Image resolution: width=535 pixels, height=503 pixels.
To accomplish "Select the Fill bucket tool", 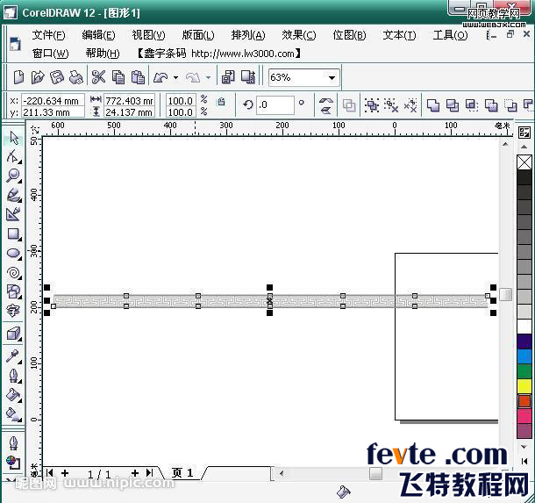I will click(x=14, y=395).
